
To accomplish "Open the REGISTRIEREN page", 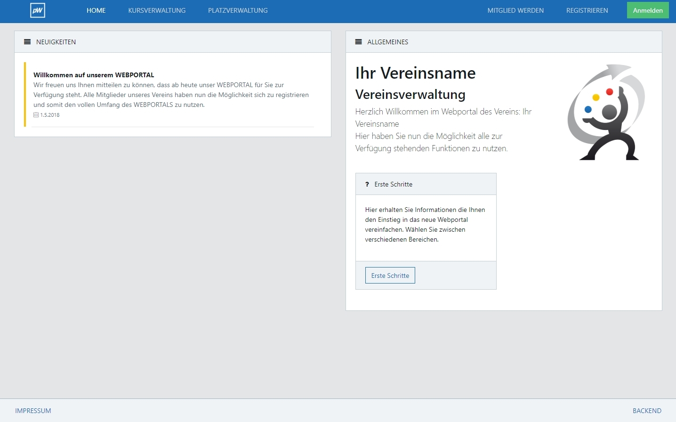I will coord(587,10).
